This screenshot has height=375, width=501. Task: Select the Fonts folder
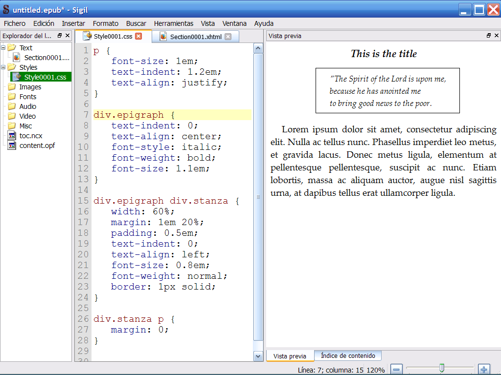point(28,97)
